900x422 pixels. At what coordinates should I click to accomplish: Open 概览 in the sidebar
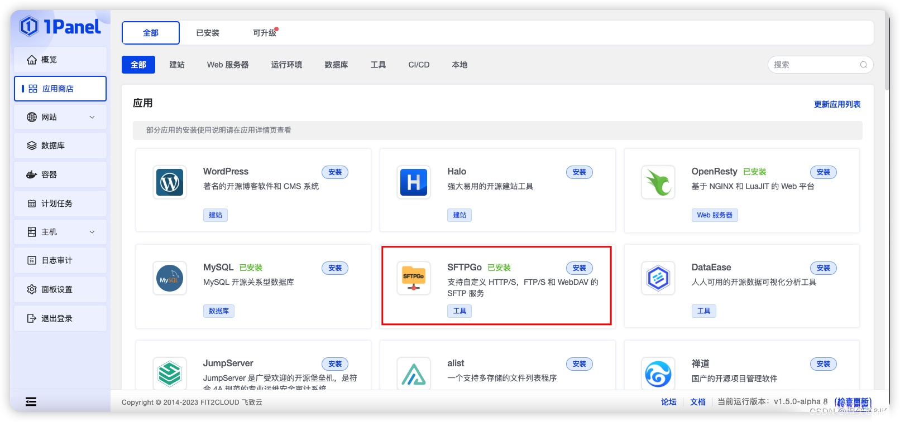pos(60,60)
